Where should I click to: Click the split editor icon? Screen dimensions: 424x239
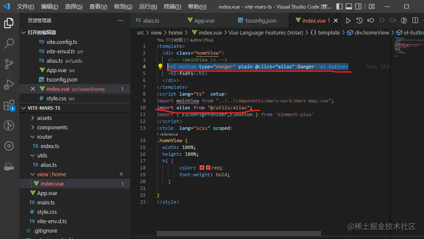[415, 20]
